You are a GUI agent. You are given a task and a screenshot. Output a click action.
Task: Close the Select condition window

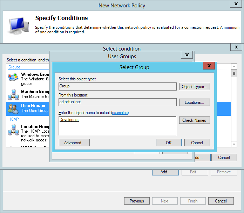tap(236, 47)
